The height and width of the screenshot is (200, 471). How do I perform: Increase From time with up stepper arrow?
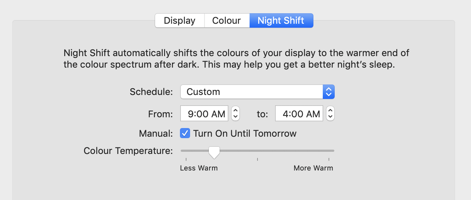tap(235, 111)
